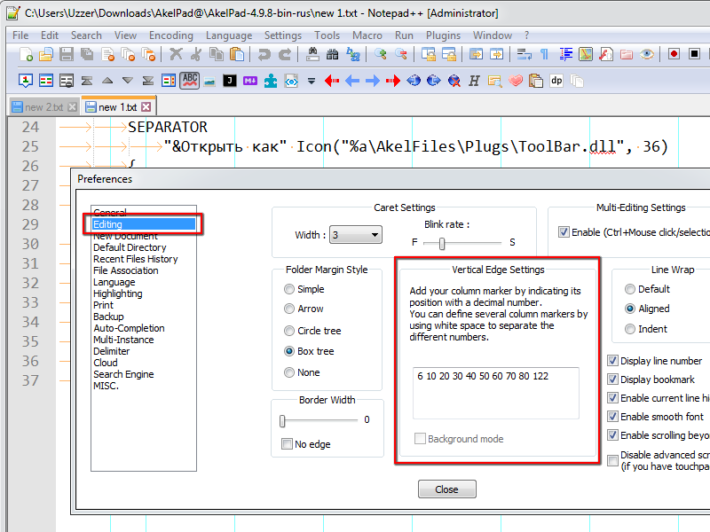This screenshot has height=532, width=710.
Task: Open the File menu
Action: click(x=20, y=35)
